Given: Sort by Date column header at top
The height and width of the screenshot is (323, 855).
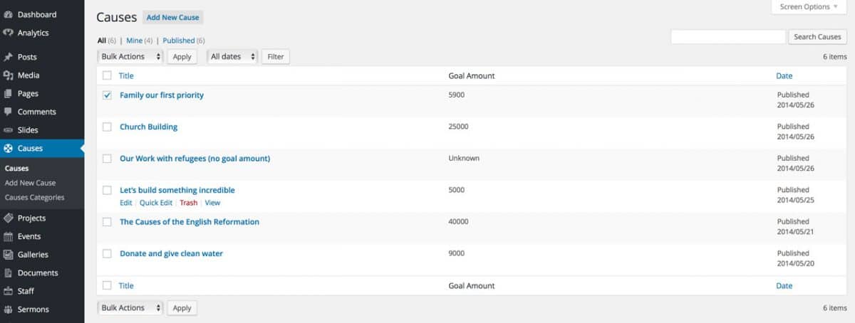Looking at the screenshot, I should pyautogui.click(x=784, y=75).
